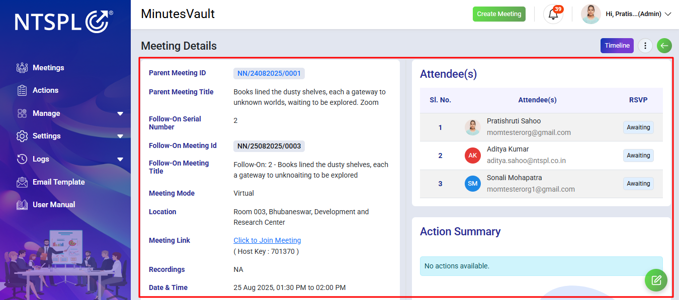
Task: Open the Meetings menu item
Action: 48,68
